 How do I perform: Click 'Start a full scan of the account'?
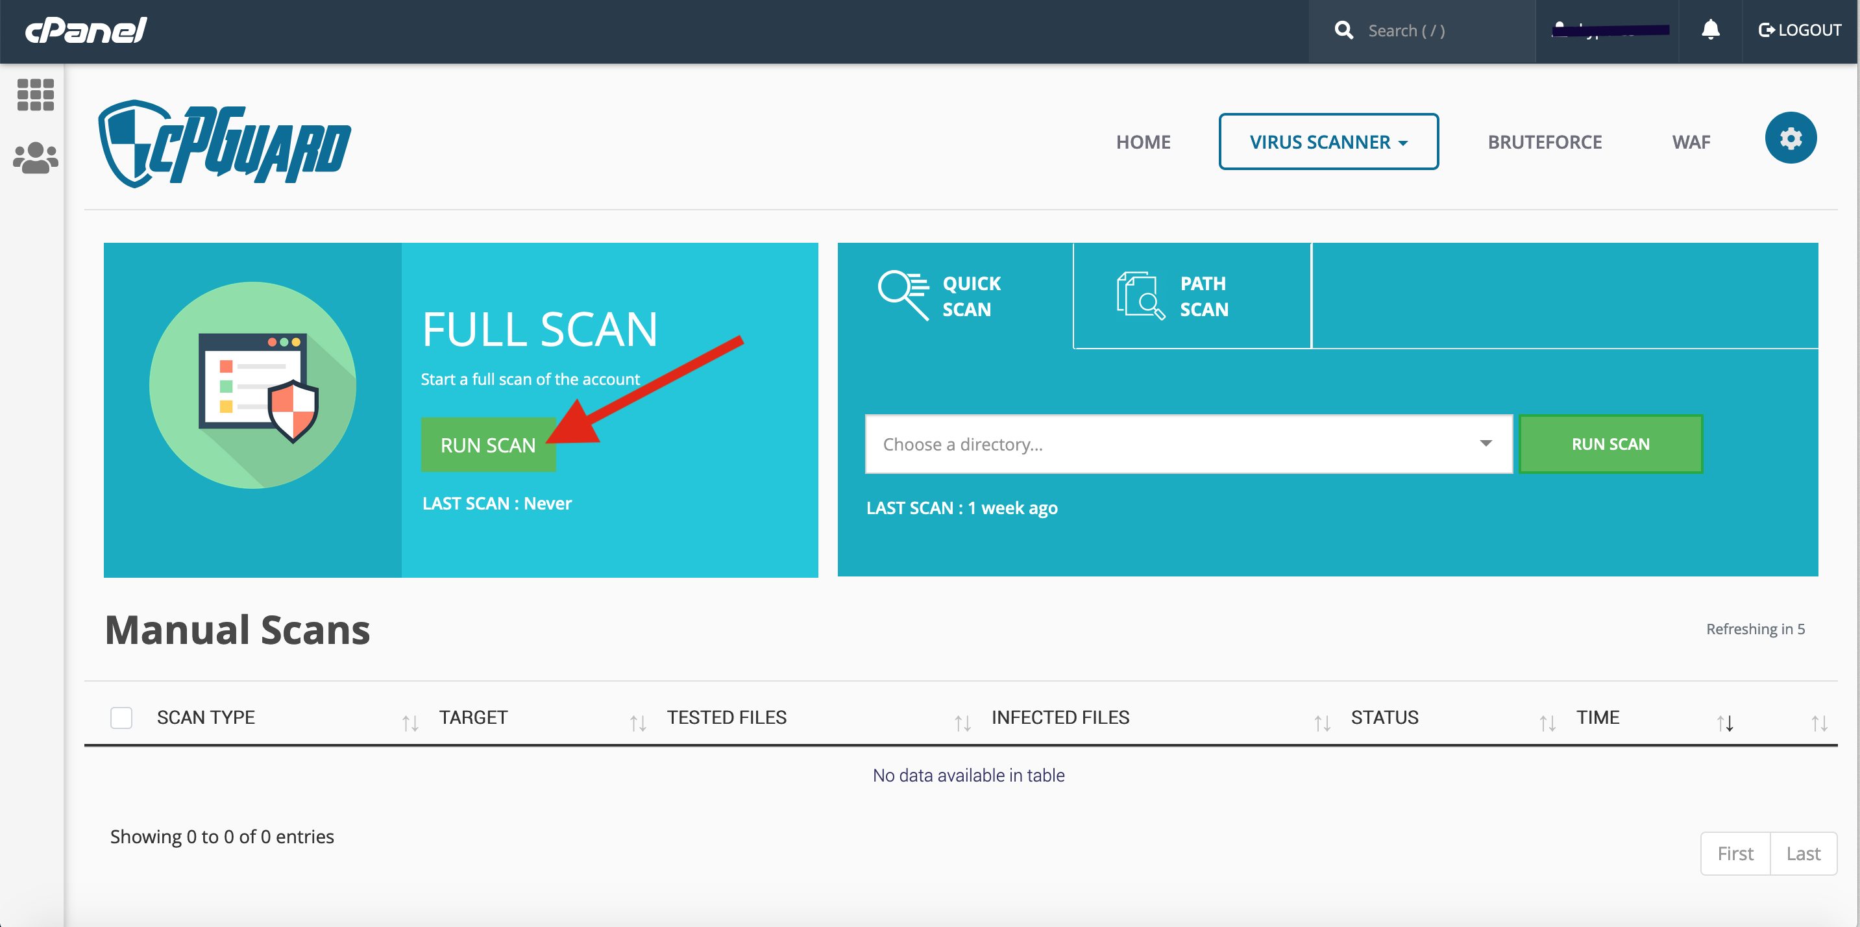[x=530, y=379]
